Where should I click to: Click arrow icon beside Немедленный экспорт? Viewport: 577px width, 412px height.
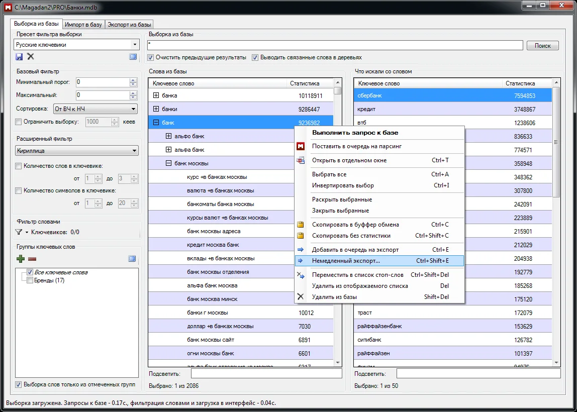coord(301,261)
